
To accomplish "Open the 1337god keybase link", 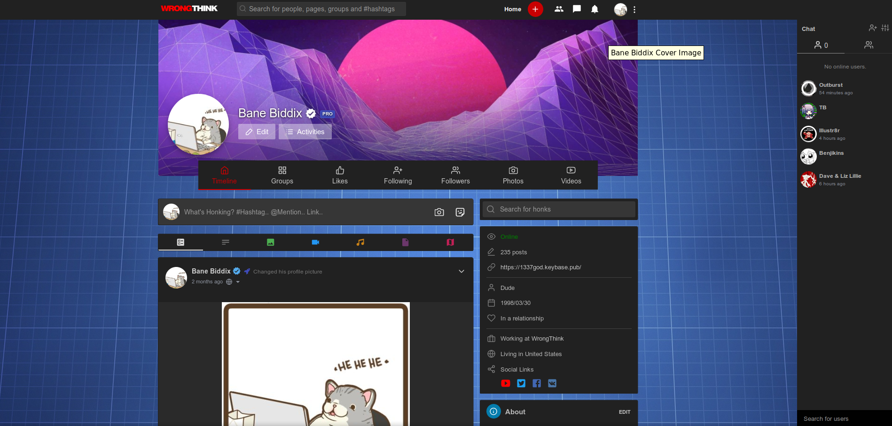I will click(540, 267).
